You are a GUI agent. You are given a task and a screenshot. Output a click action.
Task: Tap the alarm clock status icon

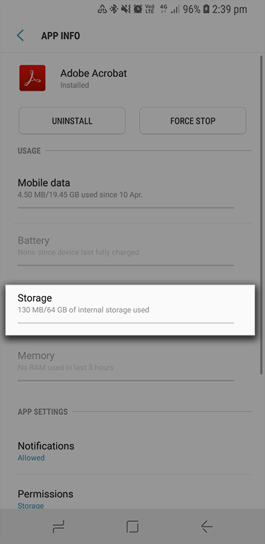click(138, 9)
